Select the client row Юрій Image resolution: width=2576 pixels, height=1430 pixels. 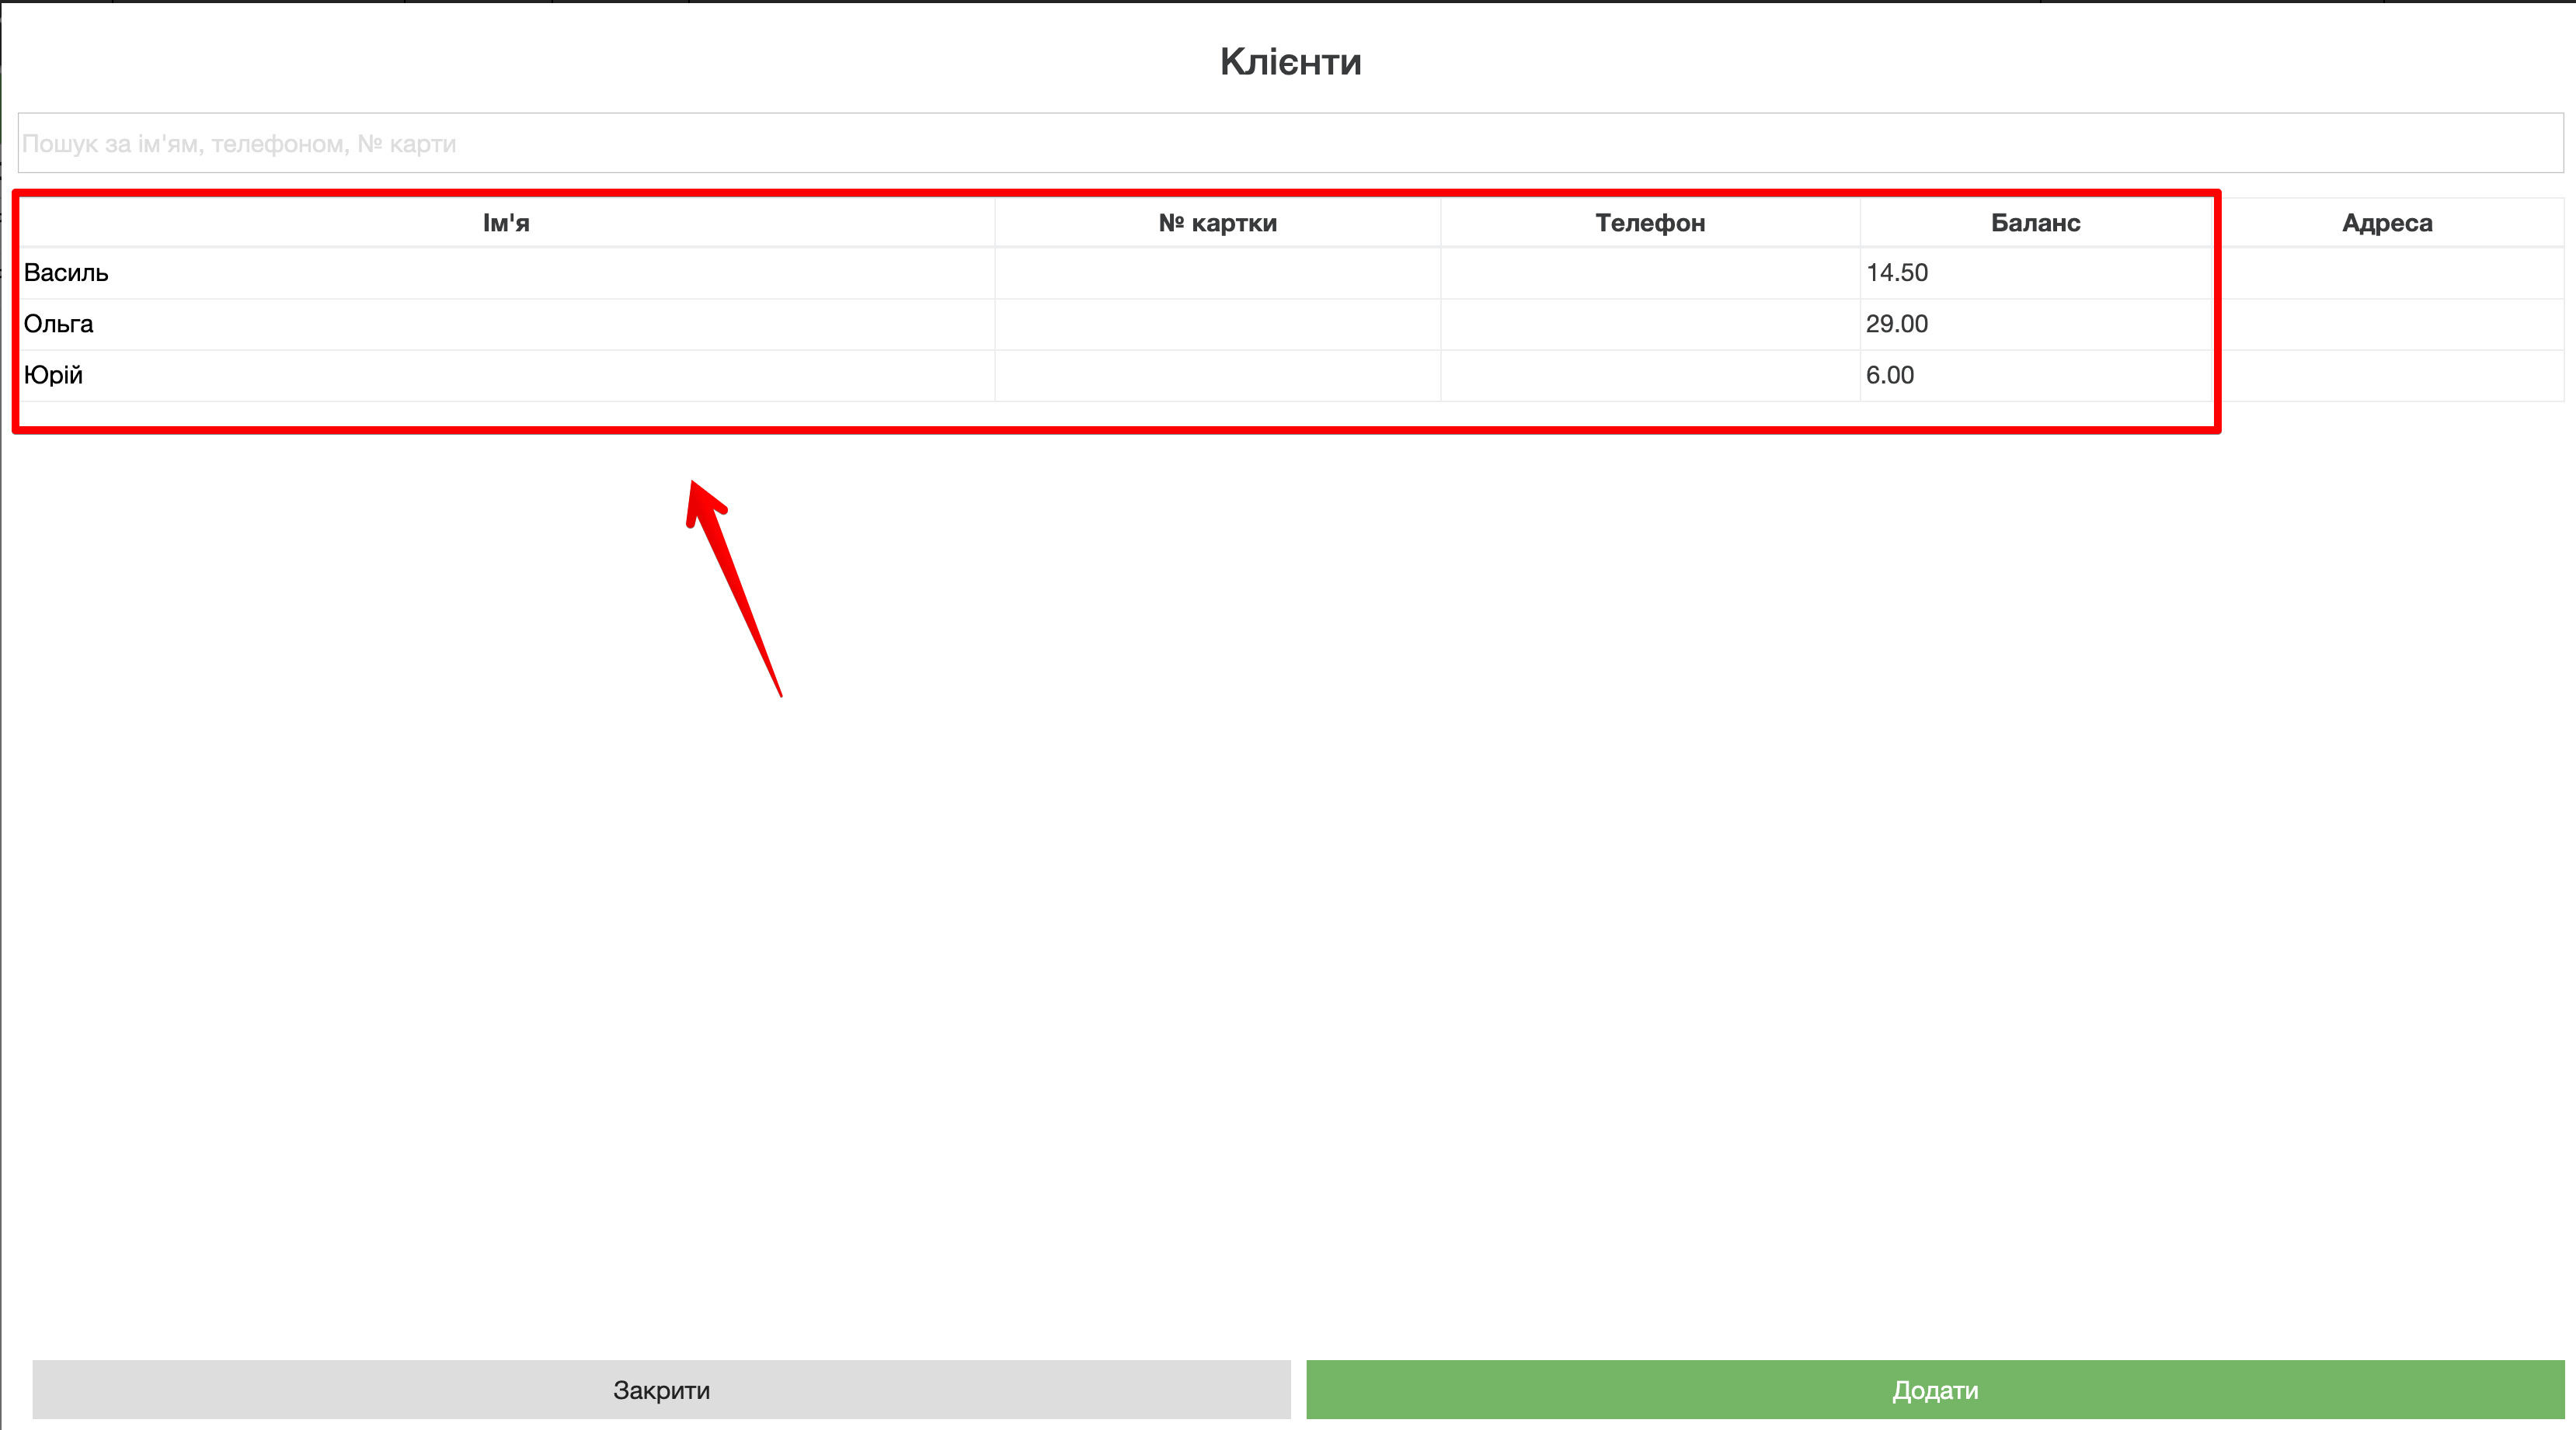[x=53, y=375]
